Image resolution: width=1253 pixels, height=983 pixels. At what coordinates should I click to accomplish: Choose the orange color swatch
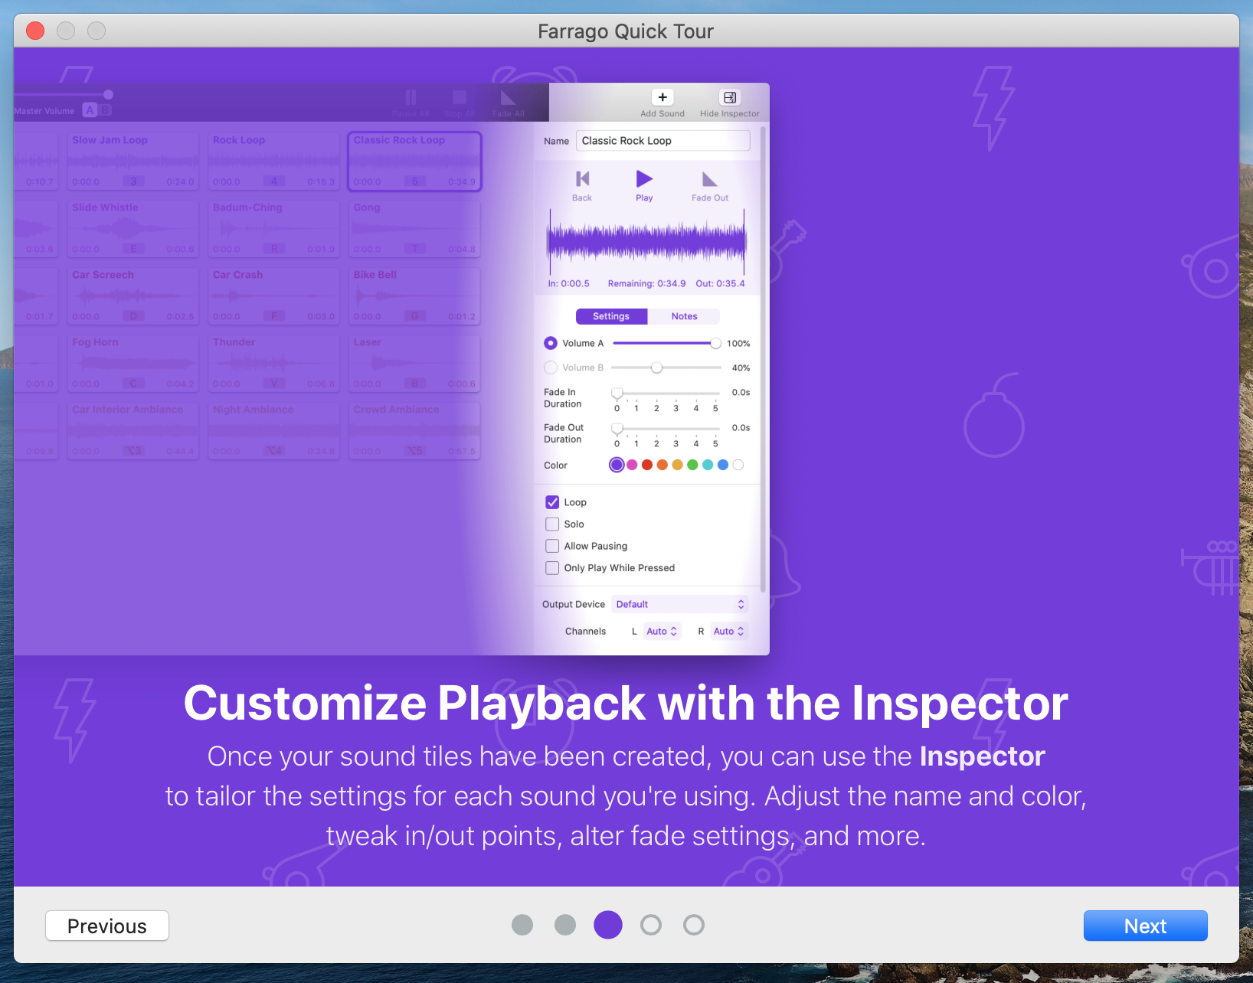click(x=662, y=465)
